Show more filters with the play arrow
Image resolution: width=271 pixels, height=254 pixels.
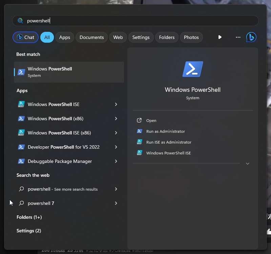click(x=220, y=37)
